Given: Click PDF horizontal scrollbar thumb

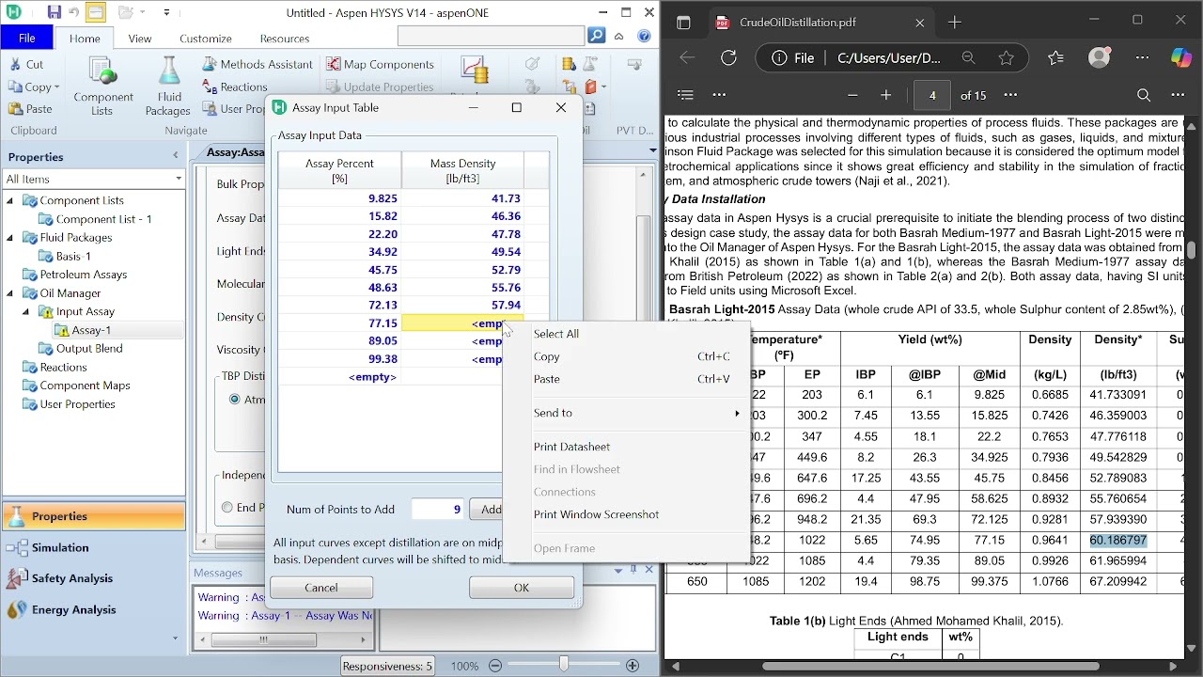Looking at the screenshot, I should pos(930,666).
